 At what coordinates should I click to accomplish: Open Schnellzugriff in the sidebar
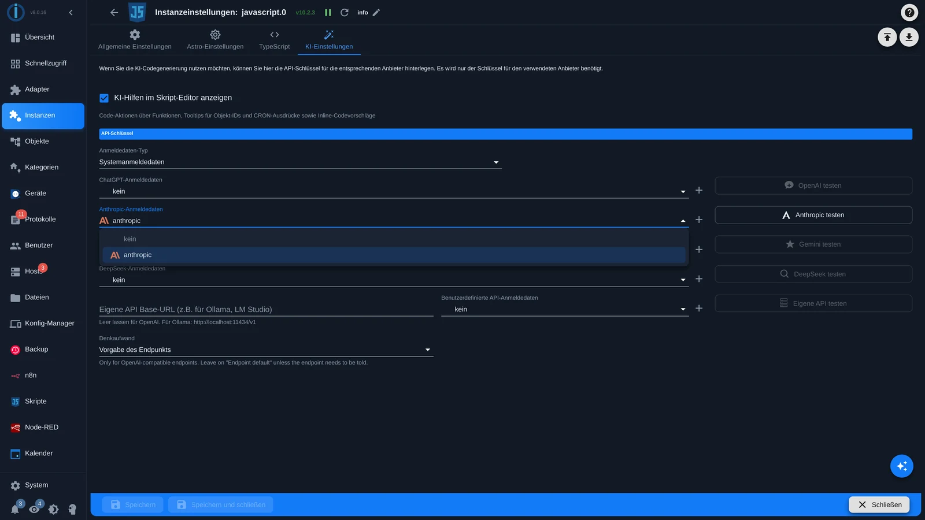pyautogui.click(x=43, y=64)
